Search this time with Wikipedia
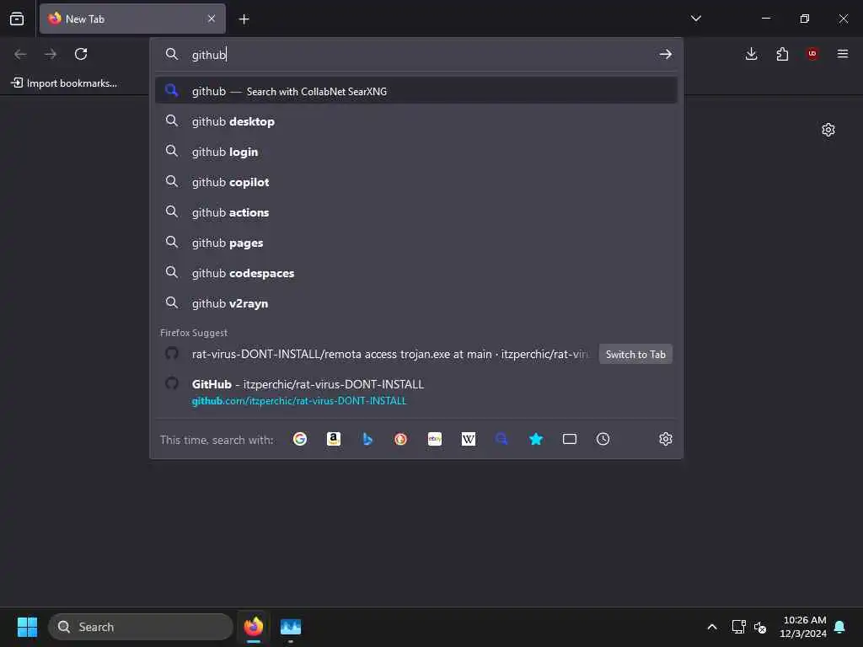 click(469, 438)
